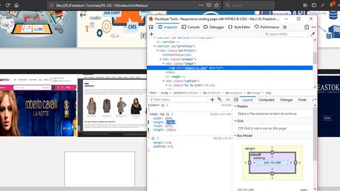Toggle Responsive Design Mode icon in DevTools

[x=307, y=27]
